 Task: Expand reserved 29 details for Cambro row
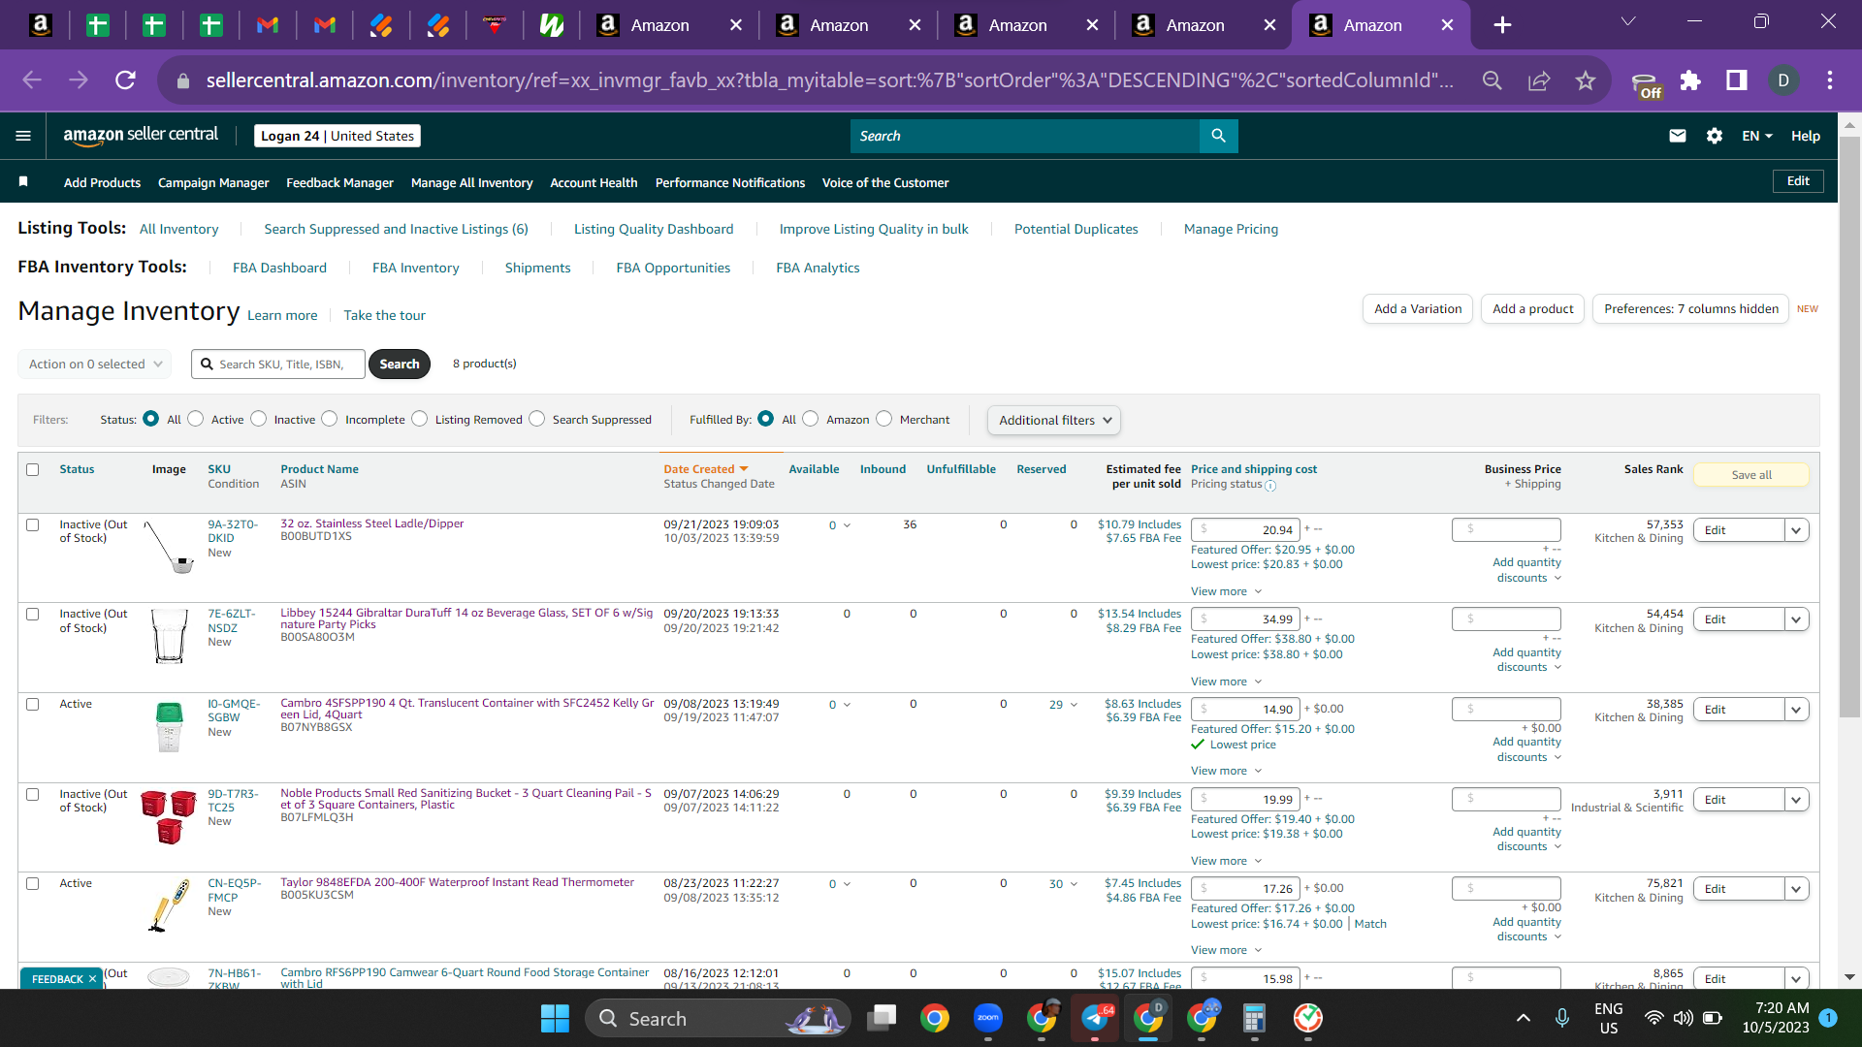click(x=1063, y=705)
